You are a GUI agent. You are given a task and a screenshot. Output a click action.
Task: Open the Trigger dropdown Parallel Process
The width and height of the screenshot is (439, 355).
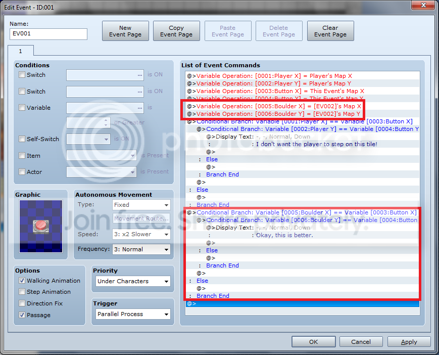pos(133,314)
